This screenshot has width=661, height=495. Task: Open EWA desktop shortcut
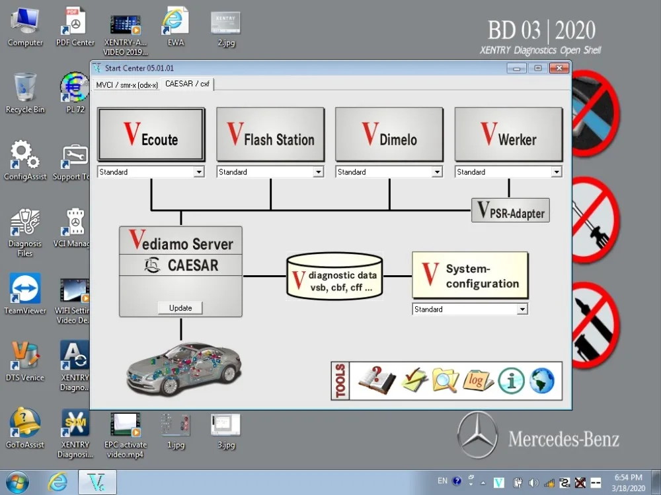point(175,27)
